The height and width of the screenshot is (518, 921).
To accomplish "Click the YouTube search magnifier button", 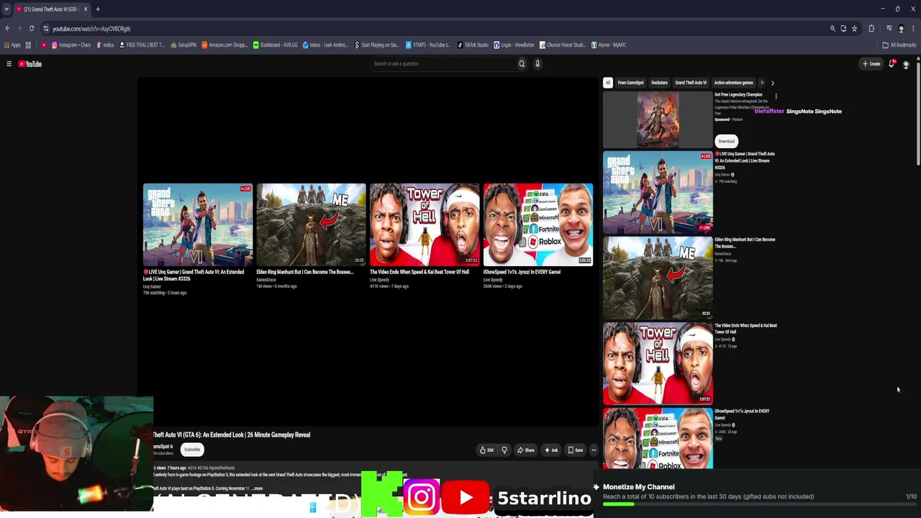I will pos(522,64).
